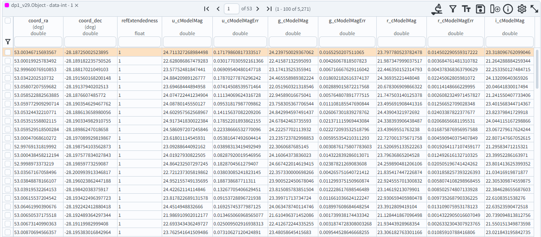Show table info with the info icon
Screen dimensions: 541x237
coord(508,9)
